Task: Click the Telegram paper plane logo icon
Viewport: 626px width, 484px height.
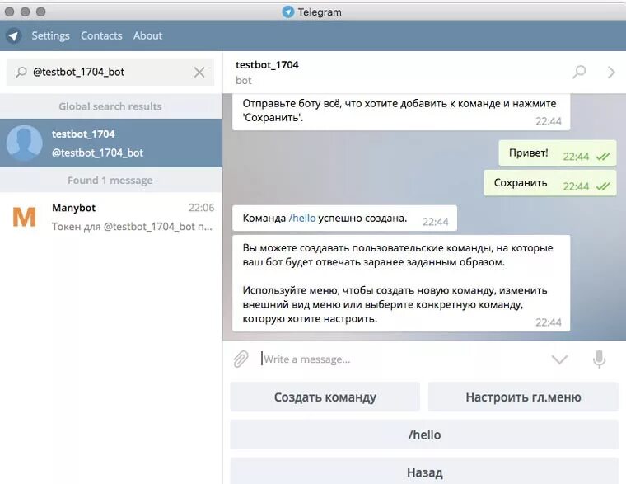Action: pos(13,36)
